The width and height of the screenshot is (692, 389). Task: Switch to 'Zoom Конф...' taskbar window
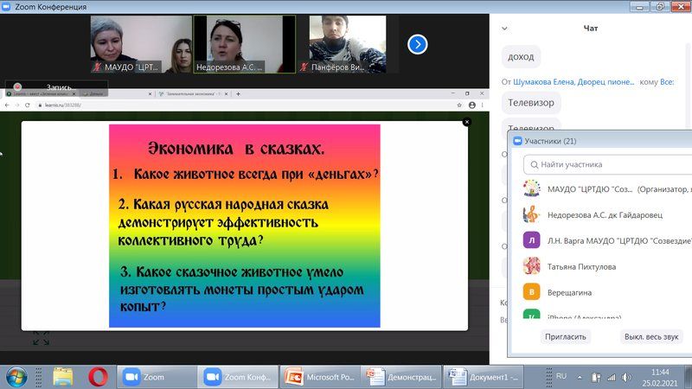click(x=237, y=377)
